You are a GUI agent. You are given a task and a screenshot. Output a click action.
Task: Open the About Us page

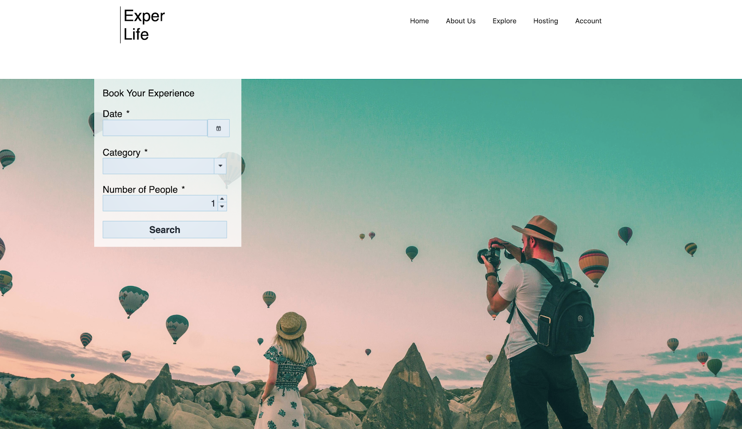461,21
